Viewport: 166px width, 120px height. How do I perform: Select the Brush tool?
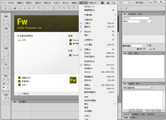8,36
